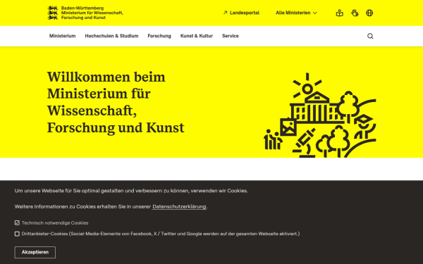
Task: Open the Ministerium menu
Action: [62, 36]
